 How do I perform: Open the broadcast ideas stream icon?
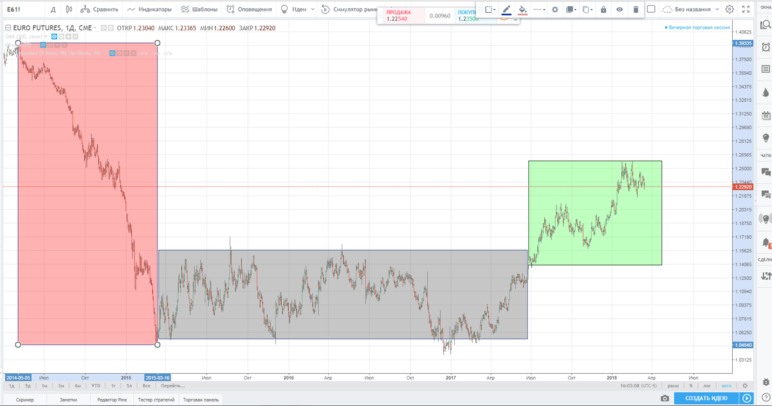click(x=766, y=218)
